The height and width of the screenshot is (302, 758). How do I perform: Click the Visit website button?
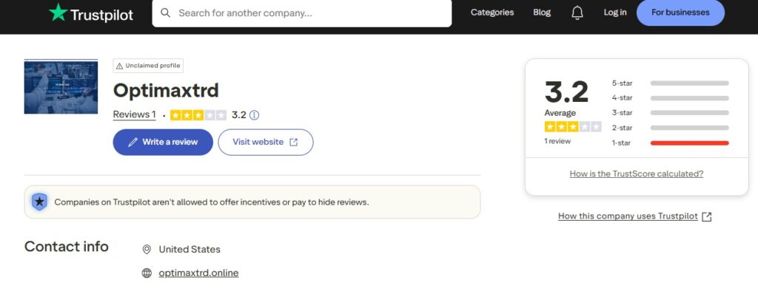pyautogui.click(x=265, y=142)
